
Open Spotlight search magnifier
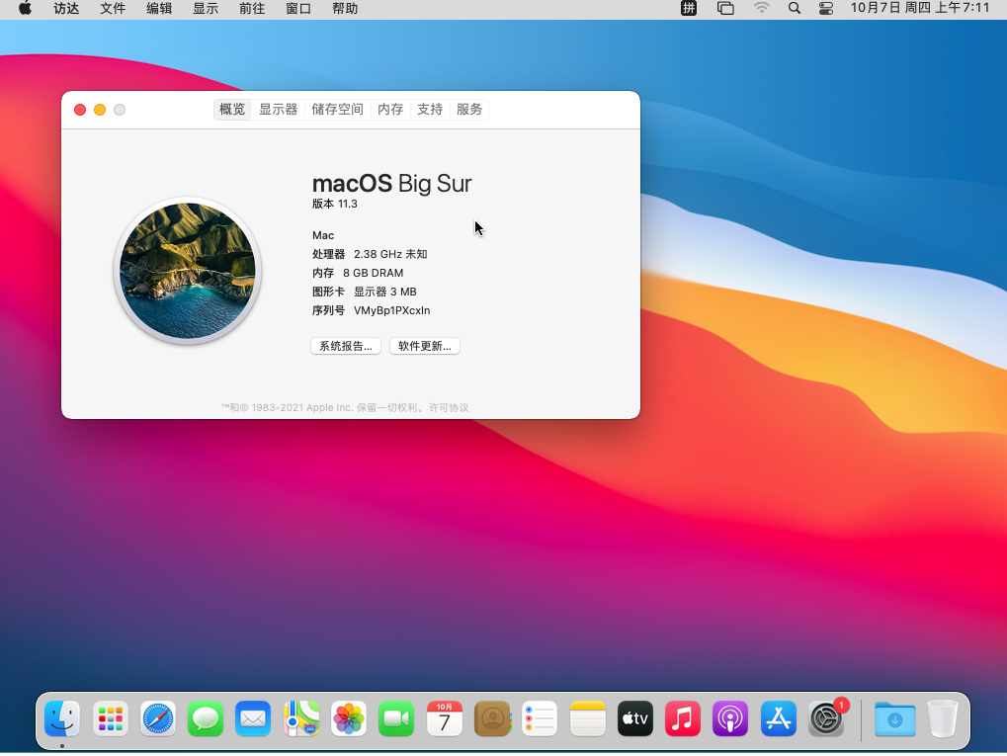point(795,8)
